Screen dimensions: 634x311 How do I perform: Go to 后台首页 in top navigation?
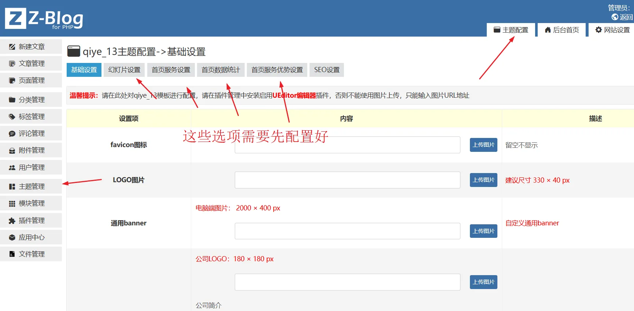(562, 30)
